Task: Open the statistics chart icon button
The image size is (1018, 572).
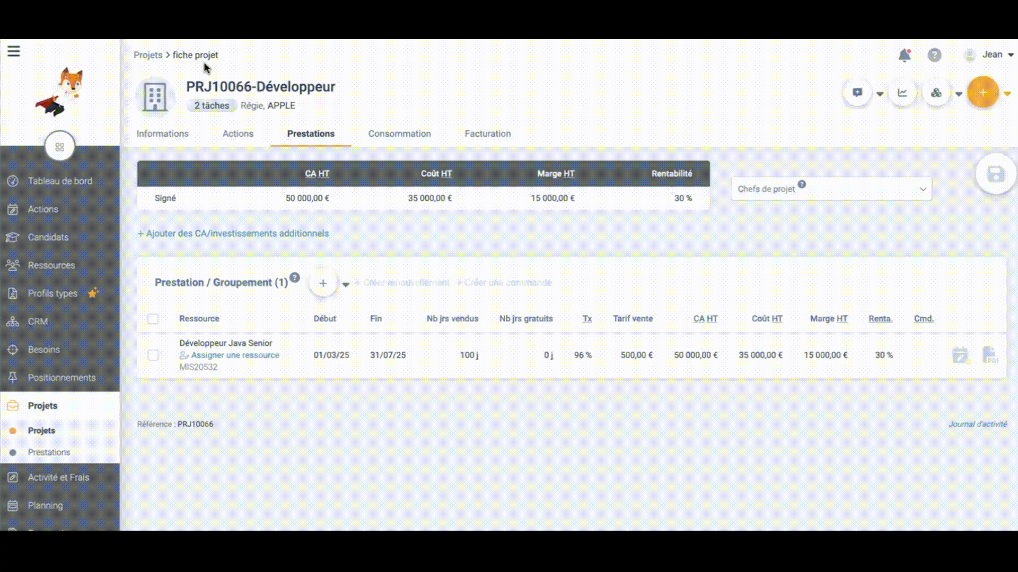Action: (x=902, y=93)
